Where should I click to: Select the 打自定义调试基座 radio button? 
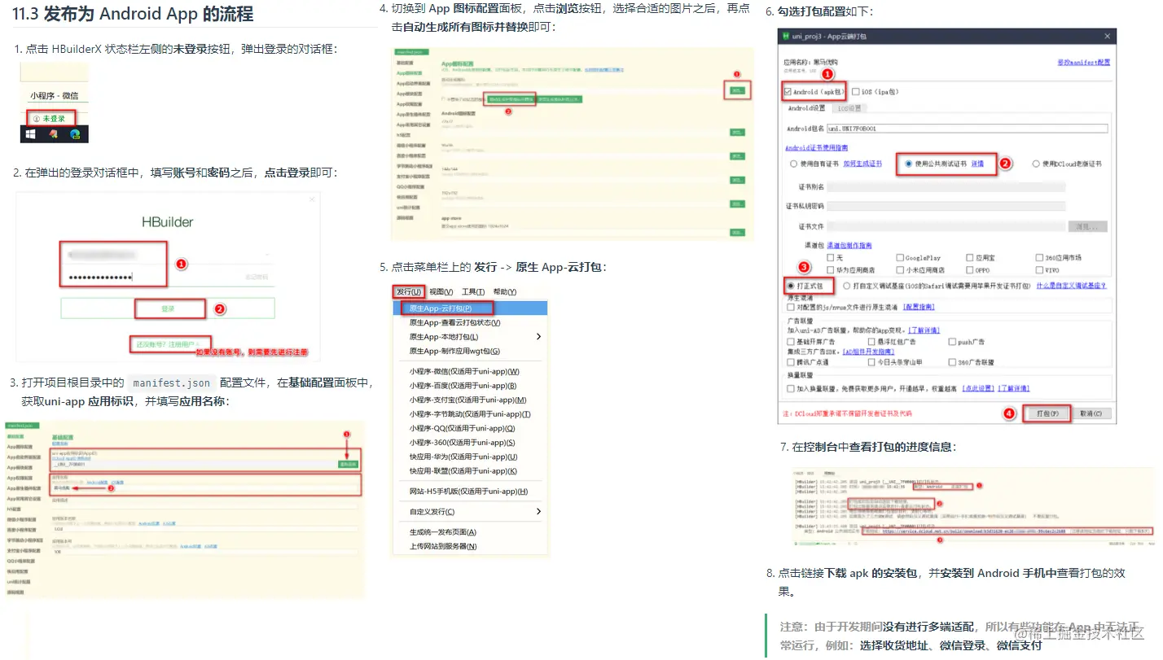847,286
